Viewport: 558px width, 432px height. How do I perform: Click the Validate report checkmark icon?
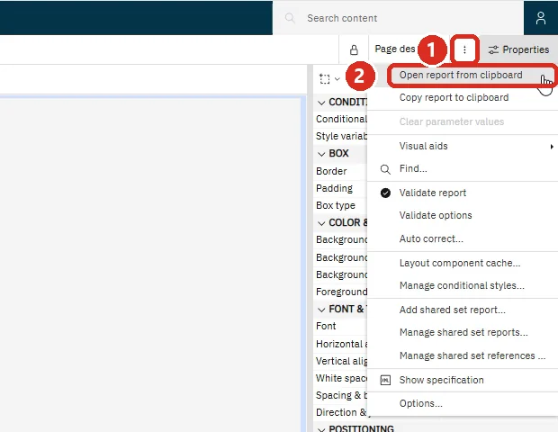[385, 193]
